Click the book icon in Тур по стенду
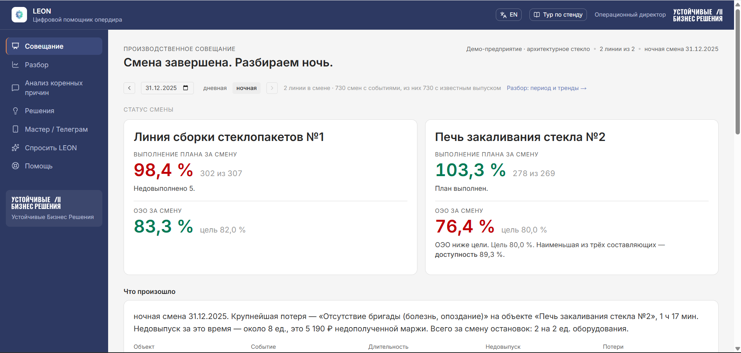The image size is (741, 353). (537, 15)
